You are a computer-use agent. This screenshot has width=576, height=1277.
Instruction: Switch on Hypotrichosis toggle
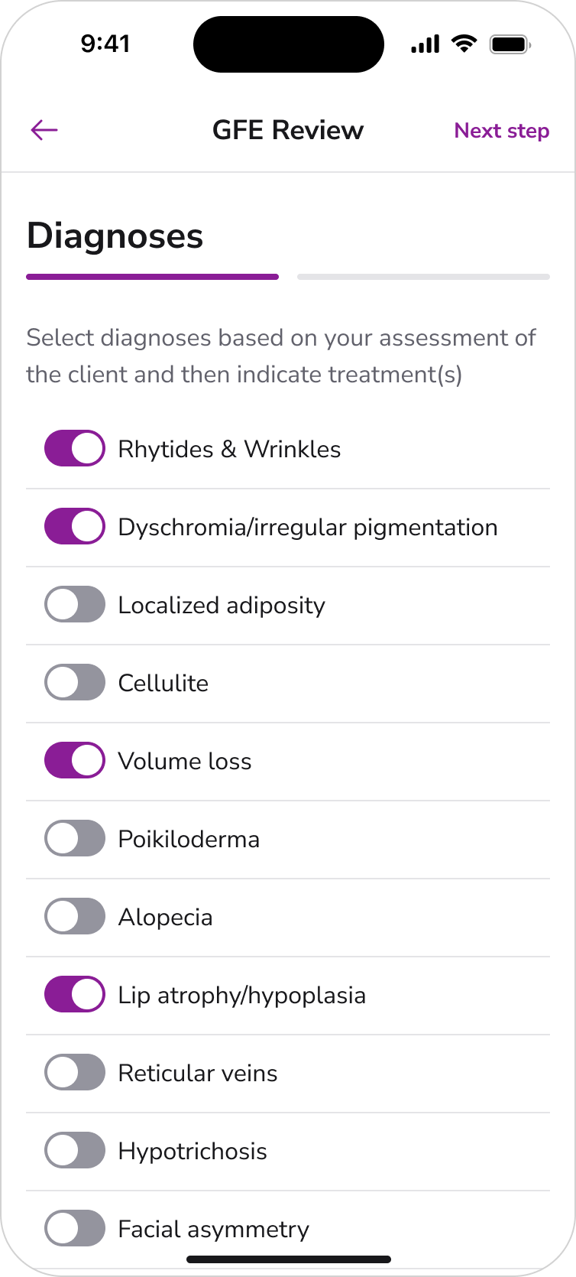(75, 1151)
